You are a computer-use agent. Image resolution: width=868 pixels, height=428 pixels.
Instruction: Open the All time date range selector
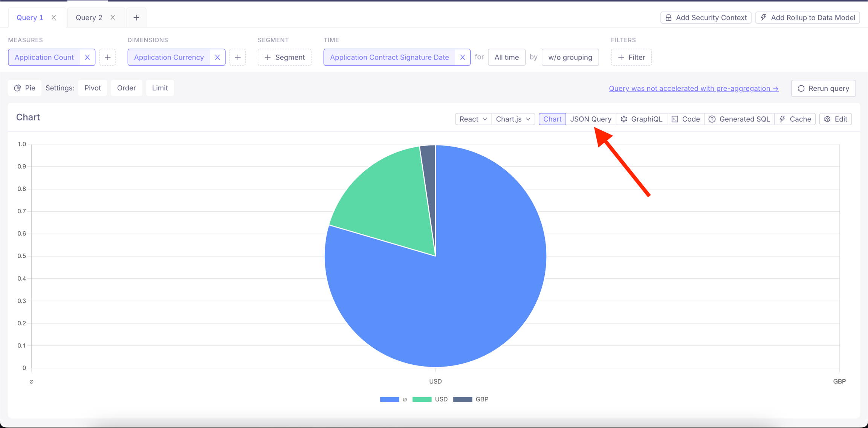[506, 57]
